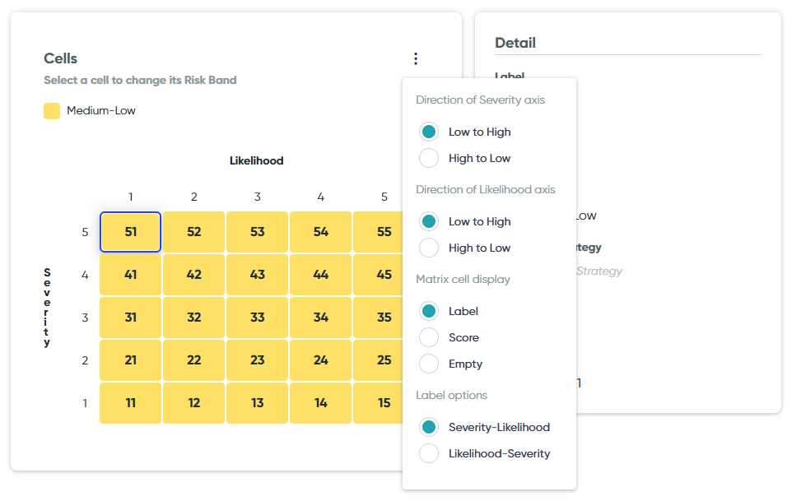Select matrix cell 44
Image resolution: width=801 pixels, height=501 pixels.
[x=320, y=275]
